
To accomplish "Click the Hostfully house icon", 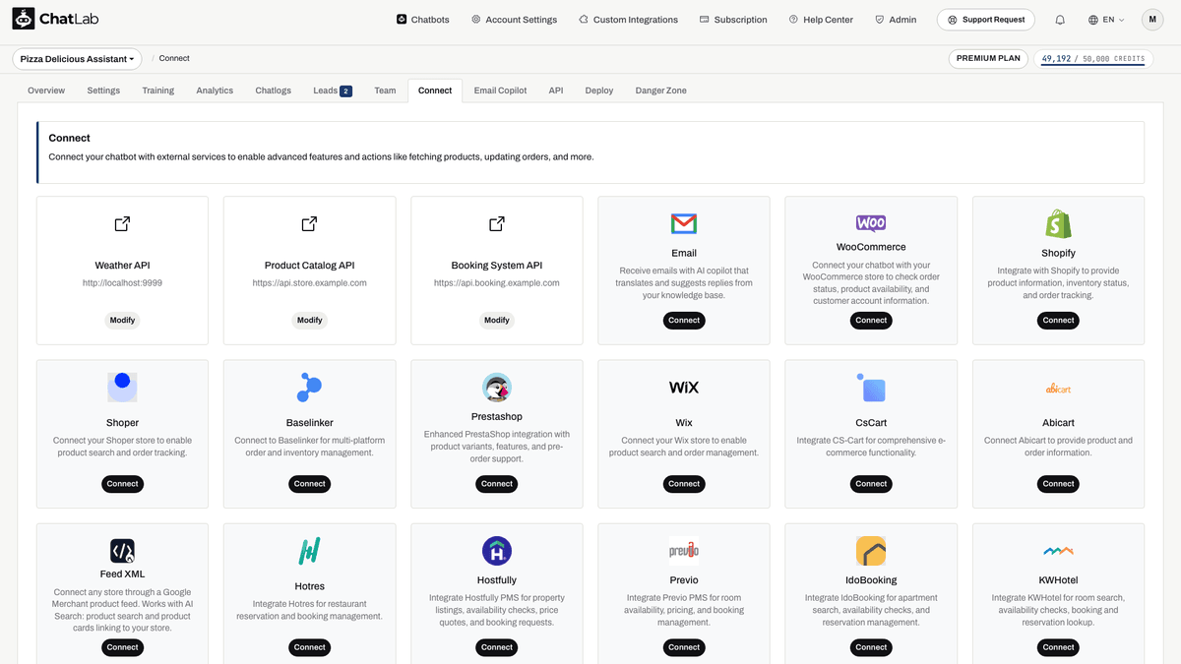I will [497, 551].
